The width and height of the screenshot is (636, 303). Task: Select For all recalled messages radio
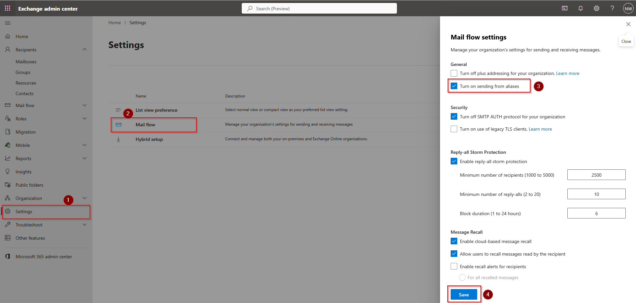(x=462, y=277)
